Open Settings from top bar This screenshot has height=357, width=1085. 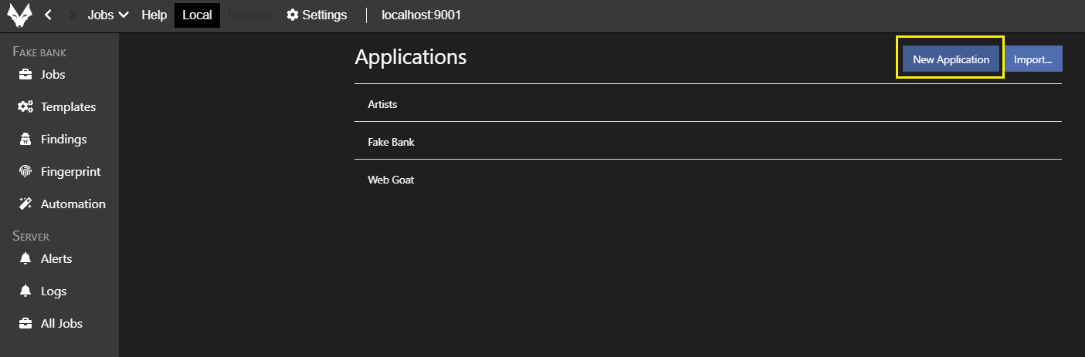pyautogui.click(x=317, y=15)
